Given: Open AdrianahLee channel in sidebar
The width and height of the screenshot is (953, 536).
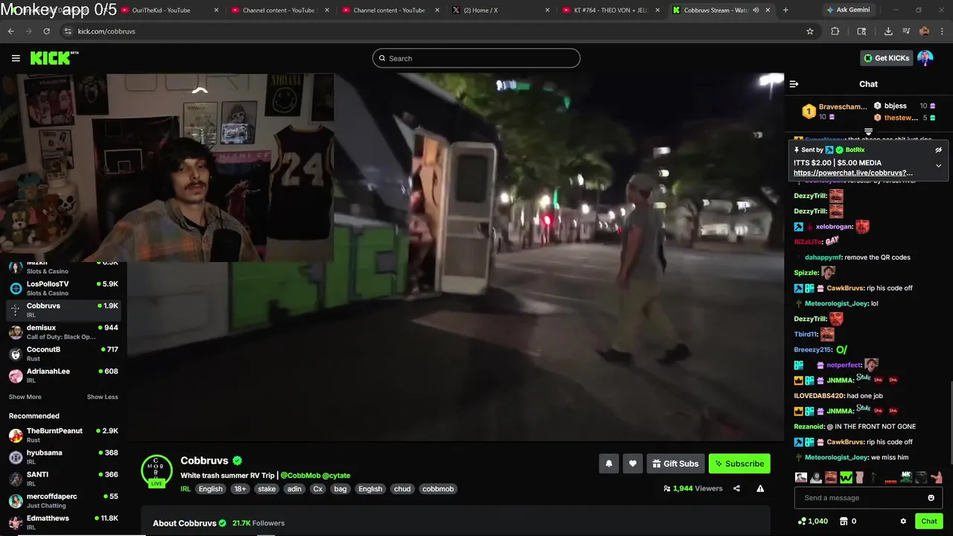Looking at the screenshot, I should pyautogui.click(x=63, y=375).
